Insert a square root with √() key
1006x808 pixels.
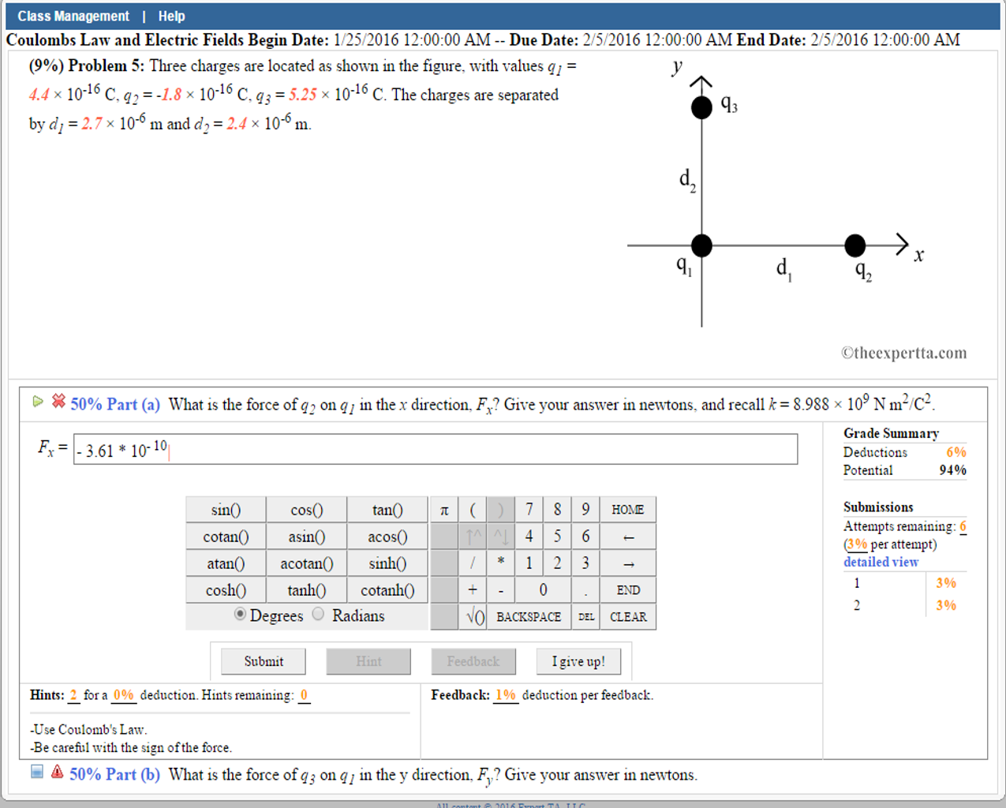click(475, 617)
